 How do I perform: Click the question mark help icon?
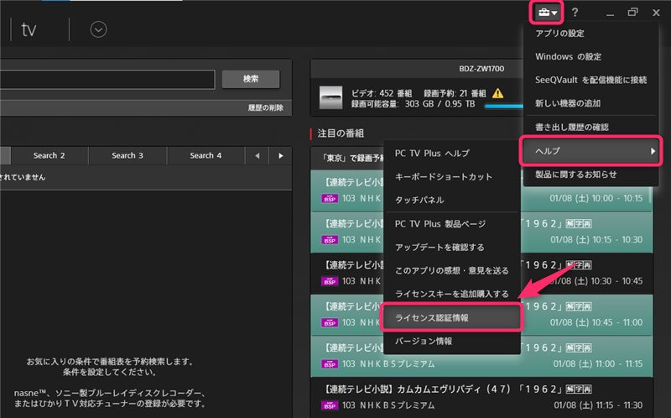(x=575, y=13)
